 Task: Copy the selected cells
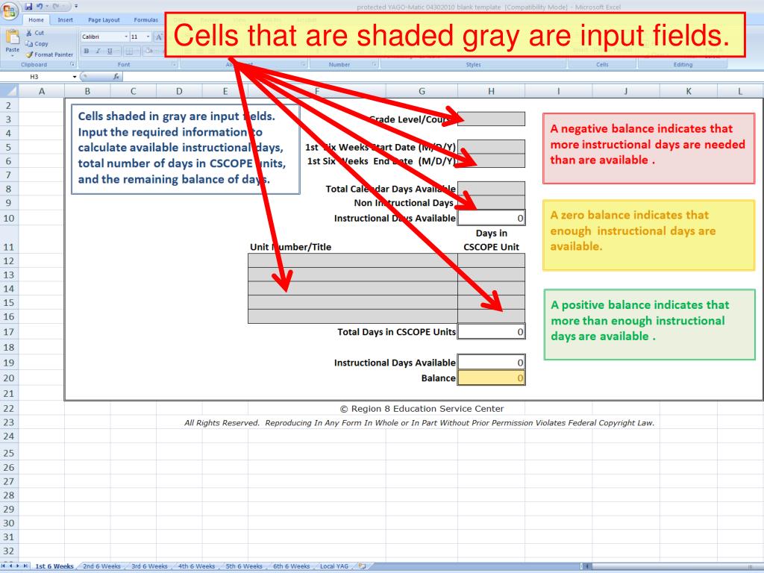pyautogui.click(x=37, y=43)
